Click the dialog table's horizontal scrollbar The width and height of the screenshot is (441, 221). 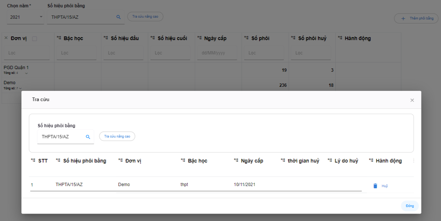pyautogui.click(x=196, y=191)
